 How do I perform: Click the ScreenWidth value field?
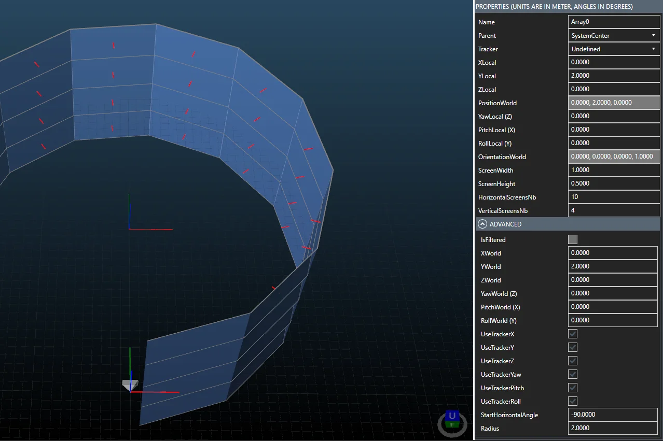click(x=614, y=170)
